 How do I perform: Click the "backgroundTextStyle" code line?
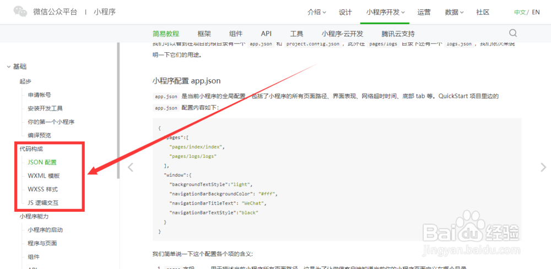[210, 184]
